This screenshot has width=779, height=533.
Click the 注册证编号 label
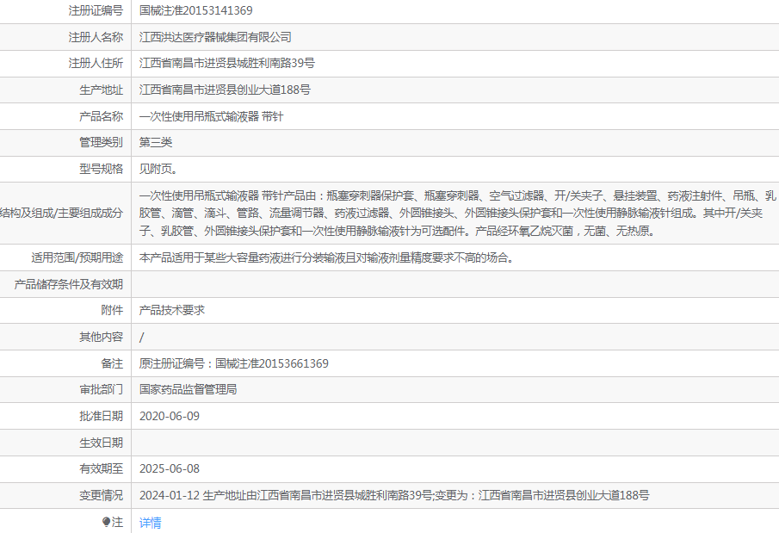(96, 10)
